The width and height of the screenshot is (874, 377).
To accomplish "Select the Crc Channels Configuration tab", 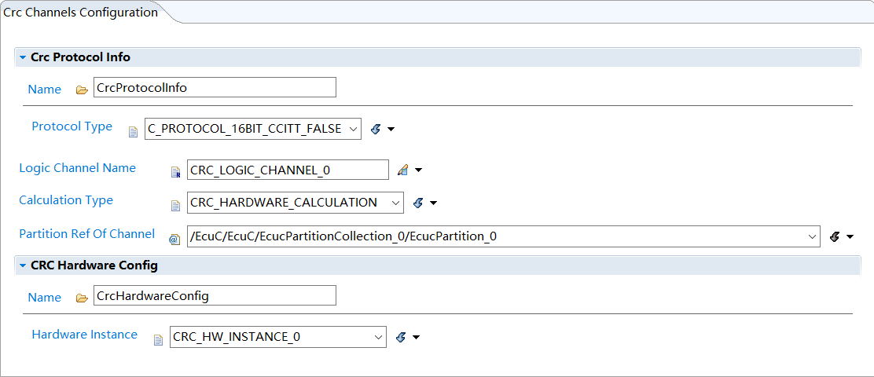I will pos(80,13).
